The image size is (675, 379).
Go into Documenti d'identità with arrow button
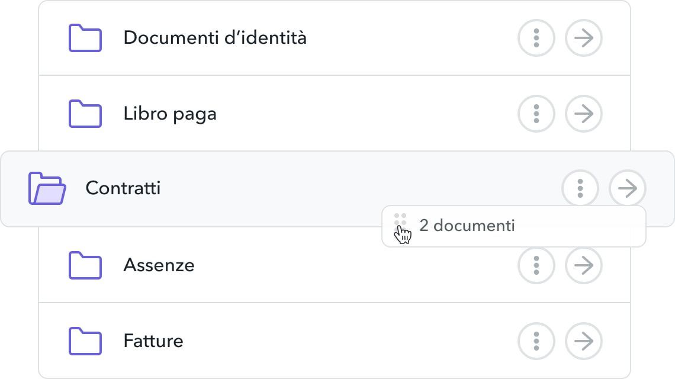coord(584,38)
